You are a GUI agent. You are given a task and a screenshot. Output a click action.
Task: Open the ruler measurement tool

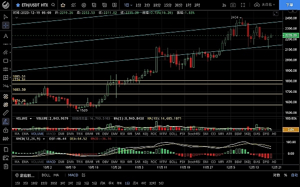point(5,113)
